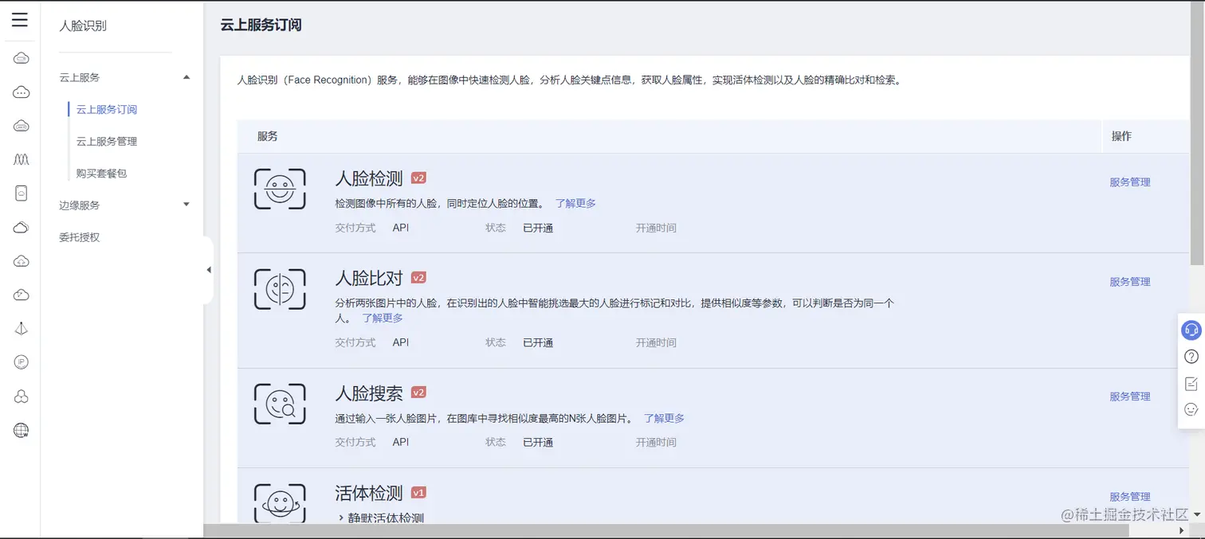
Task: Click API delivery value in 人脸搜索 row
Action: [401, 442]
